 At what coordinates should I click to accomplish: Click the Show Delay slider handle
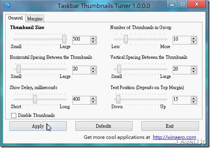(35, 99)
